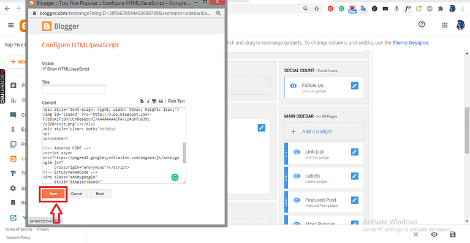Edit the Featured Post gadget
The height and width of the screenshot is (243, 470).
[355, 200]
